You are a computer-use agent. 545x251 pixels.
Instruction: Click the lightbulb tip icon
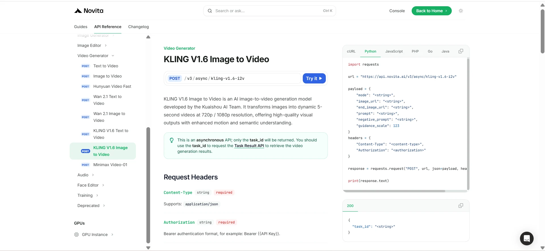pos(172,140)
